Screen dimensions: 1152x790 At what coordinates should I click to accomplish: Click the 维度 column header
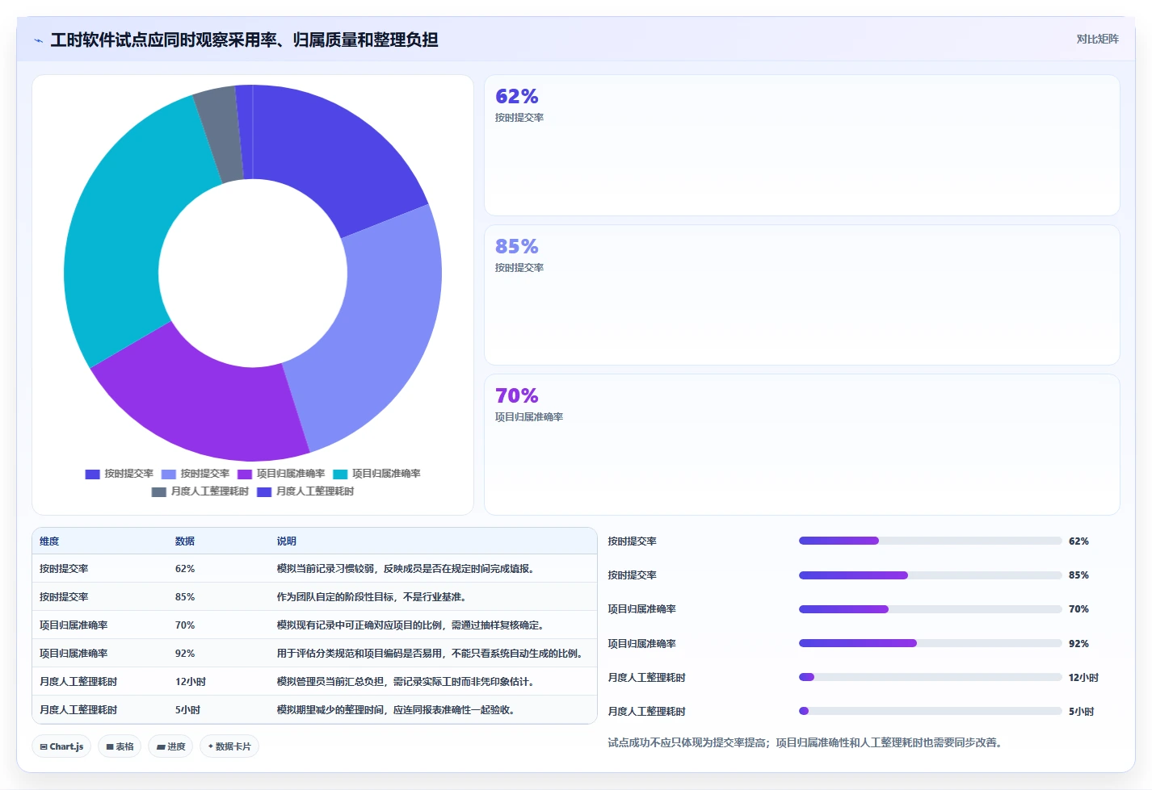point(49,541)
